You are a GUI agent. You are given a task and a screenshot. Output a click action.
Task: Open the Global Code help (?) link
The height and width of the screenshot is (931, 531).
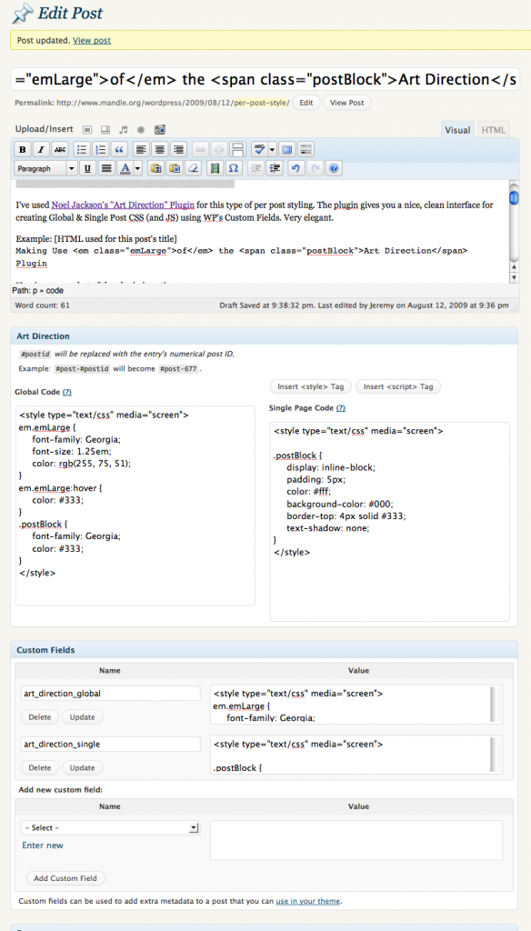[67, 393]
